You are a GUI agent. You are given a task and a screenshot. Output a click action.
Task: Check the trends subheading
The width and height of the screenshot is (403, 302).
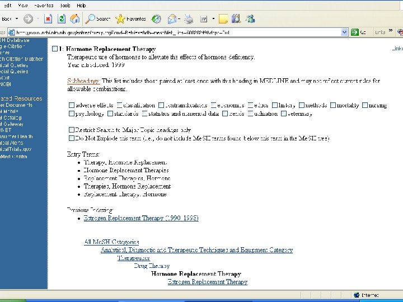[225, 114]
